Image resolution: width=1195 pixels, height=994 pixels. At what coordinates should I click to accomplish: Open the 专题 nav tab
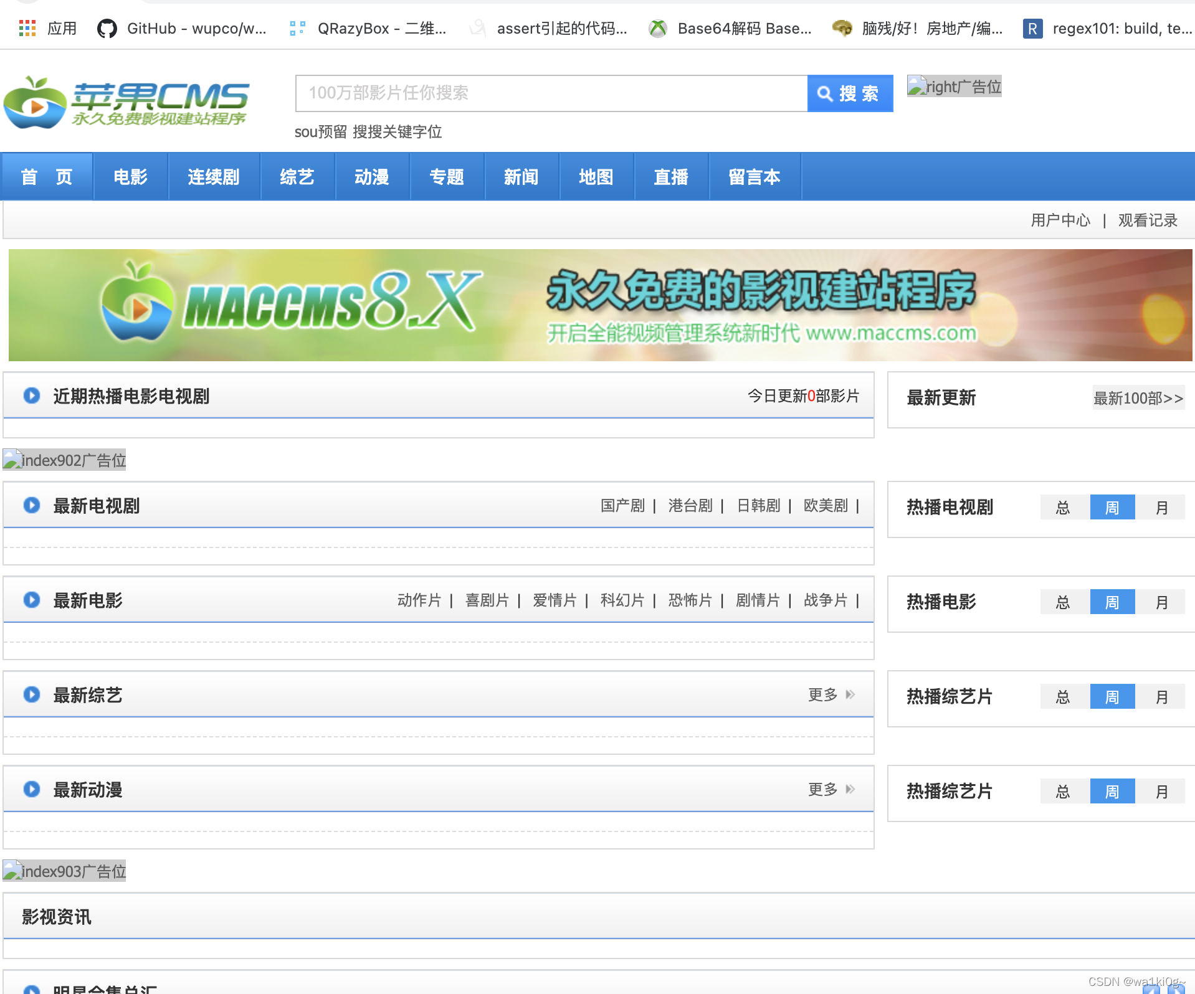coord(447,177)
